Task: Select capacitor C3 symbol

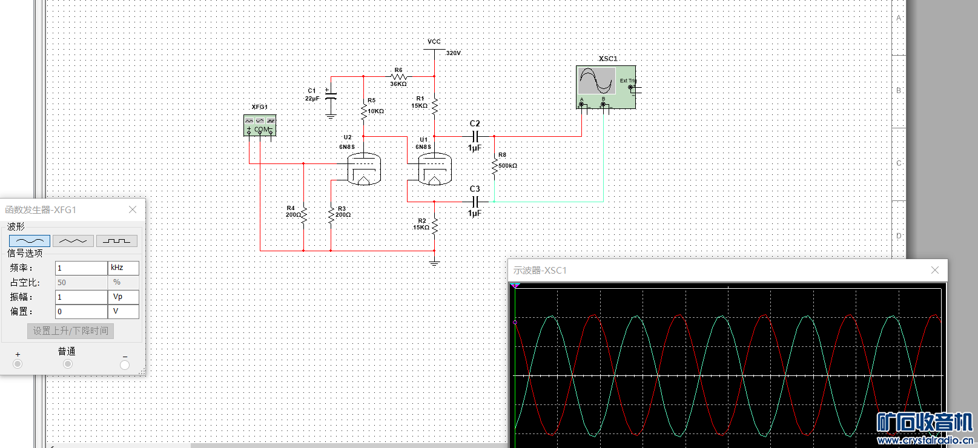Action: pos(475,202)
